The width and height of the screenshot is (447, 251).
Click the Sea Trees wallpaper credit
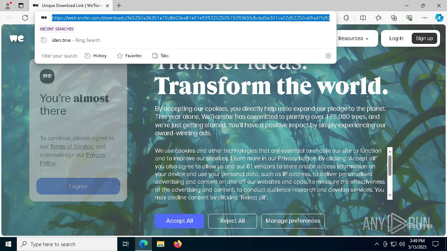[419, 226]
